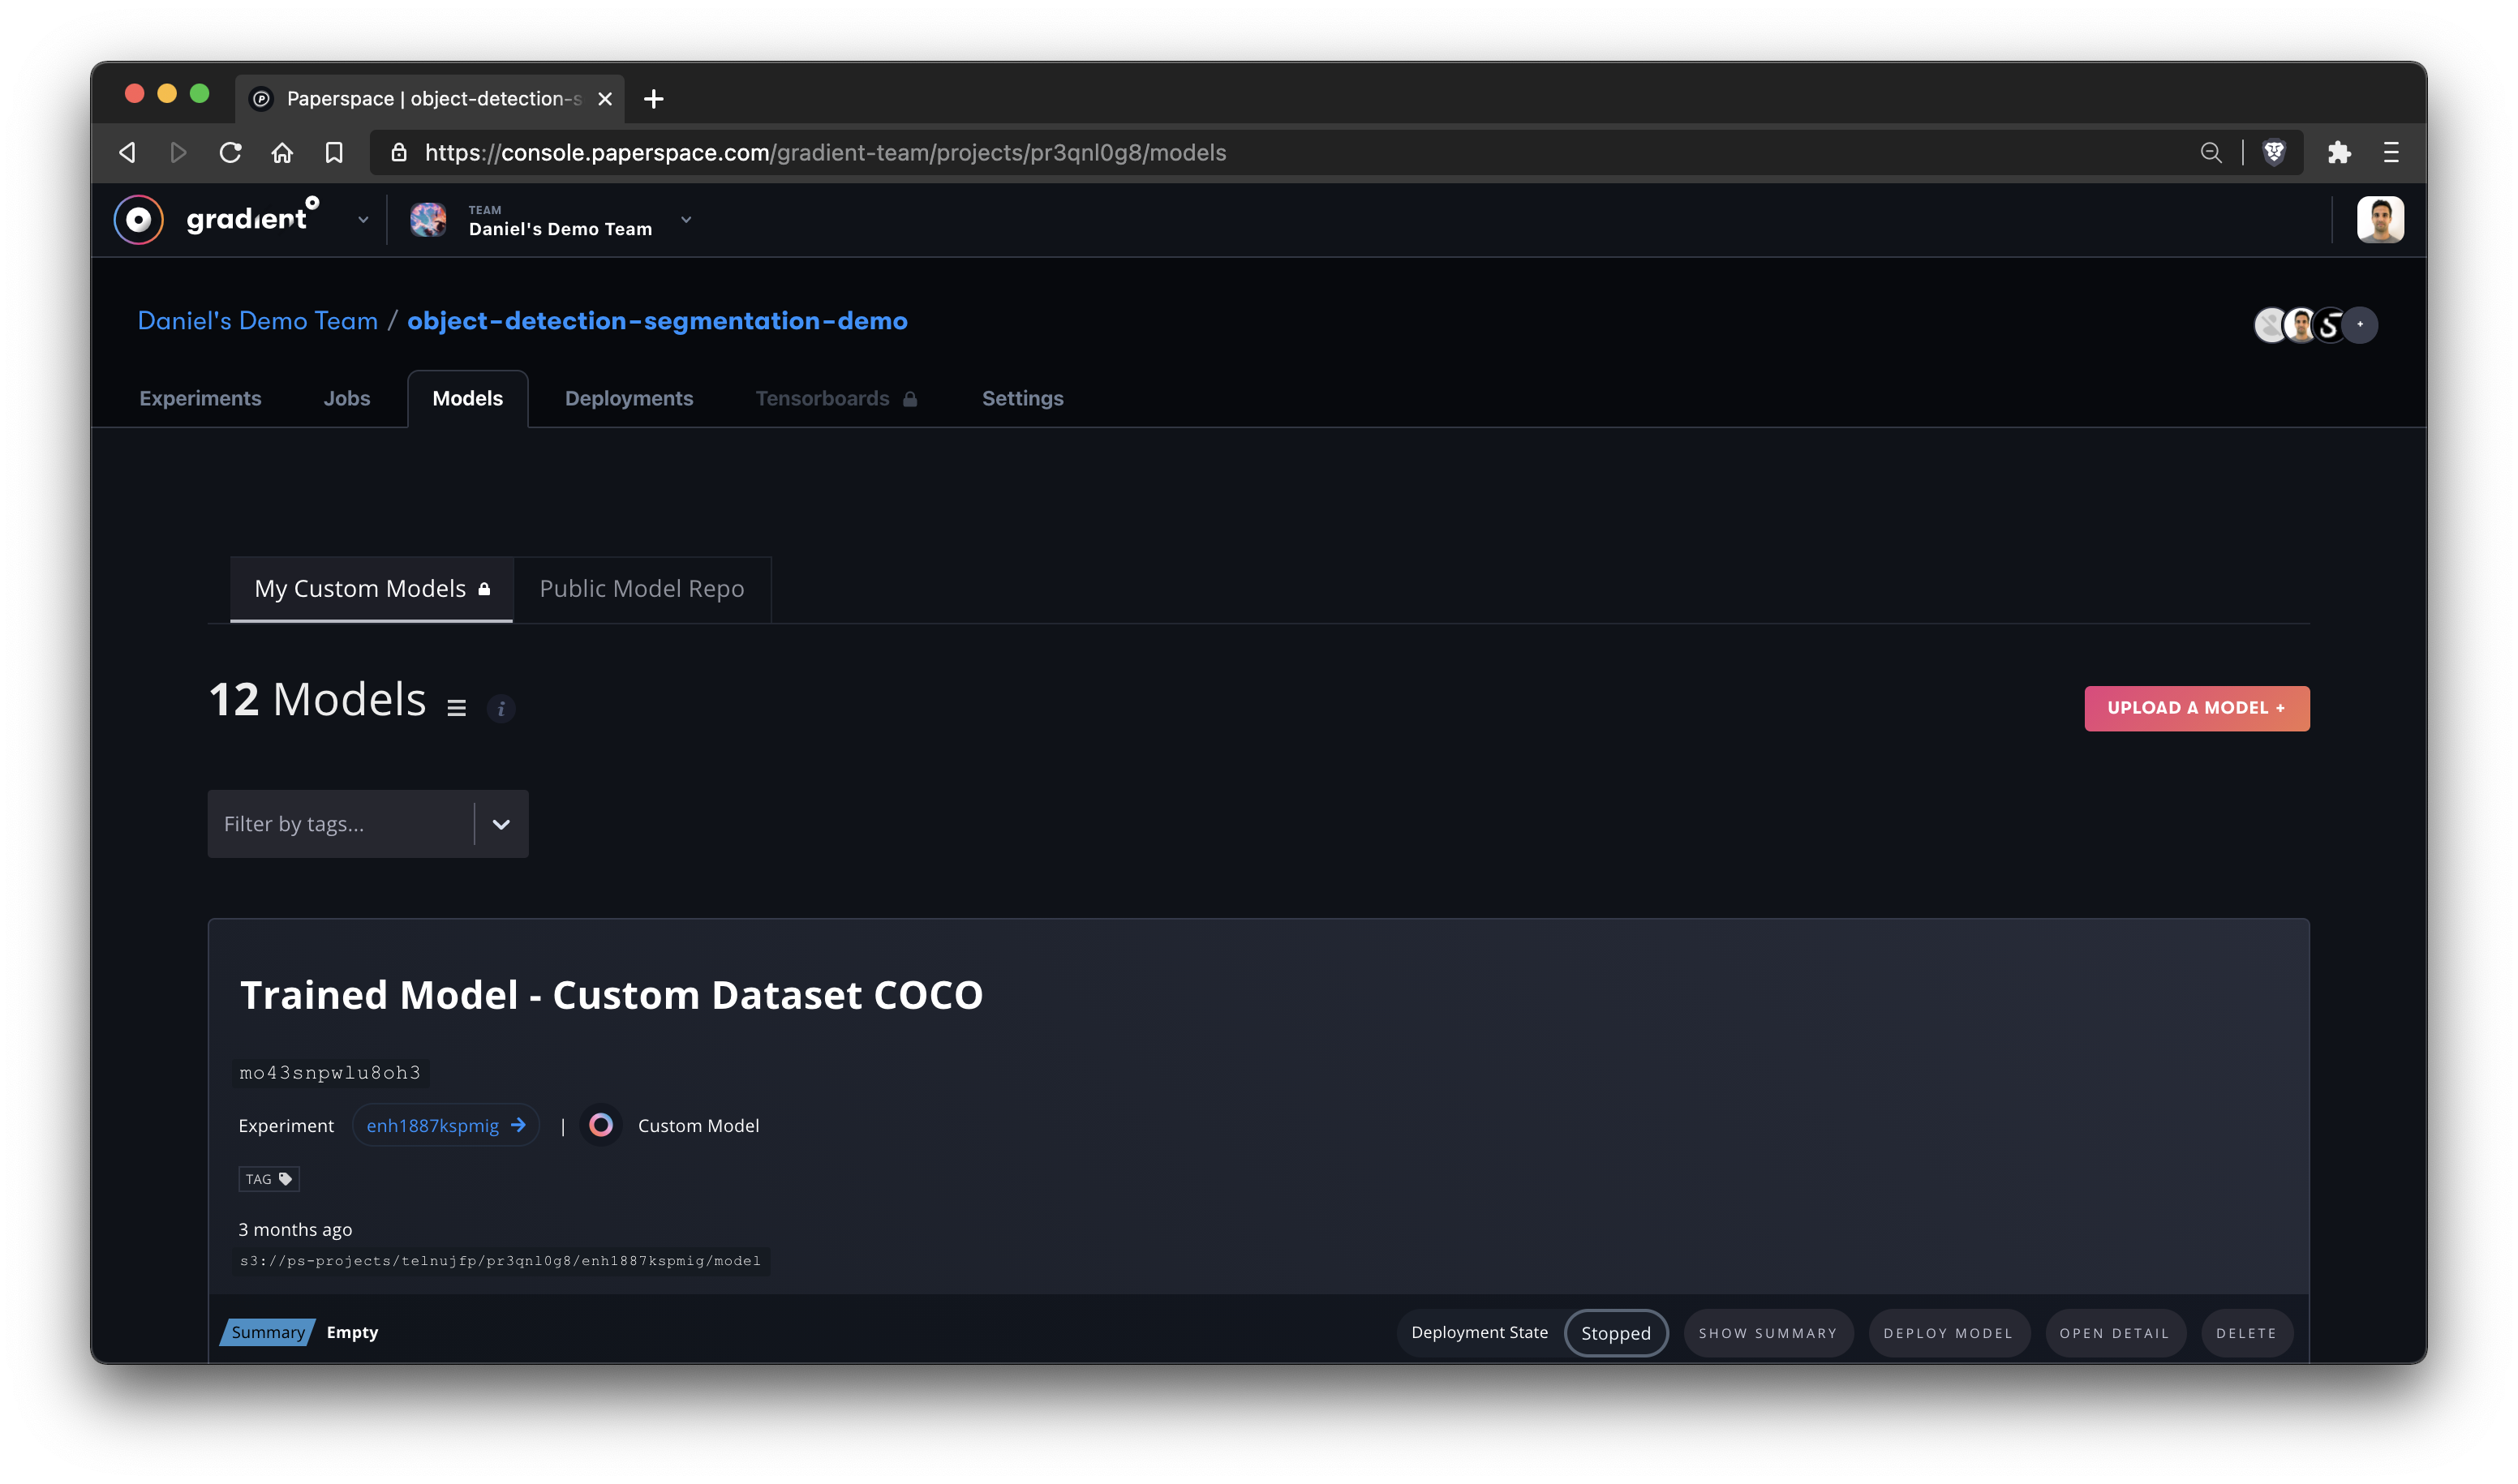
Task: Click the s3 model path text
Action: pos(501,1260)
